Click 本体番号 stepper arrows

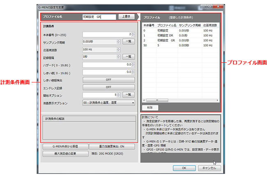point(133,34)
